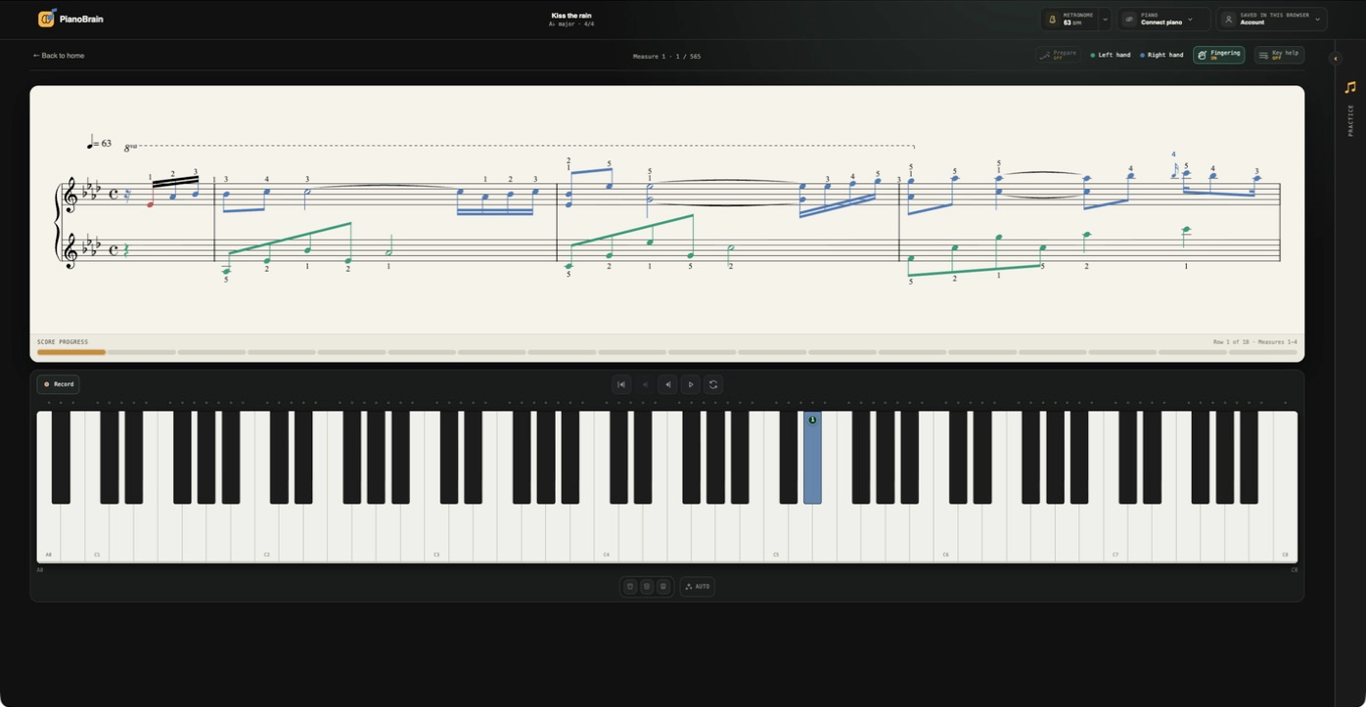Click the C7 key label
The height and width of the screenshot is (707, 1366).
coord(1116,554)
